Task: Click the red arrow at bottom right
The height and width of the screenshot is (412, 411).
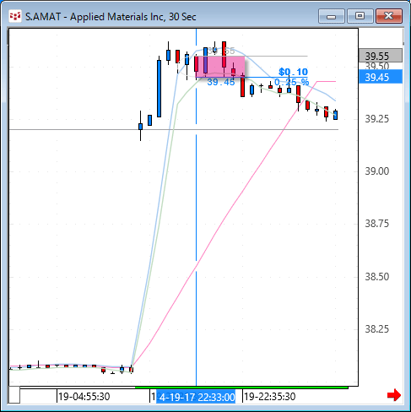Action: click(393, 395)
